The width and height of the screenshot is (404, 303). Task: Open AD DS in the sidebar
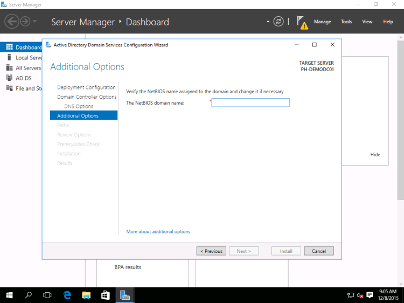(23, 78)
